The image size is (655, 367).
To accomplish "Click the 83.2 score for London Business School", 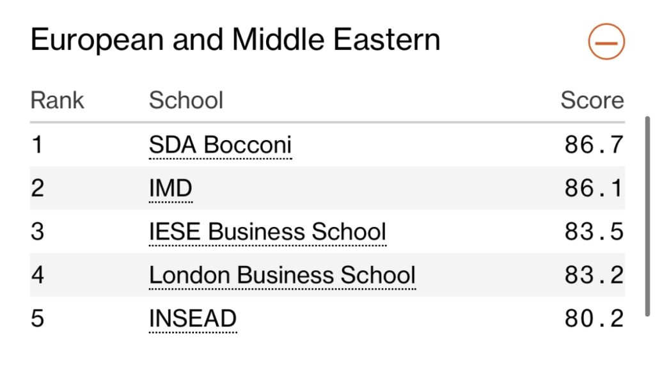I will [x=594, y=275].
